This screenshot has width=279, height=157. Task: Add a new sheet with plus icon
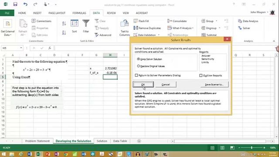(139, 141)
